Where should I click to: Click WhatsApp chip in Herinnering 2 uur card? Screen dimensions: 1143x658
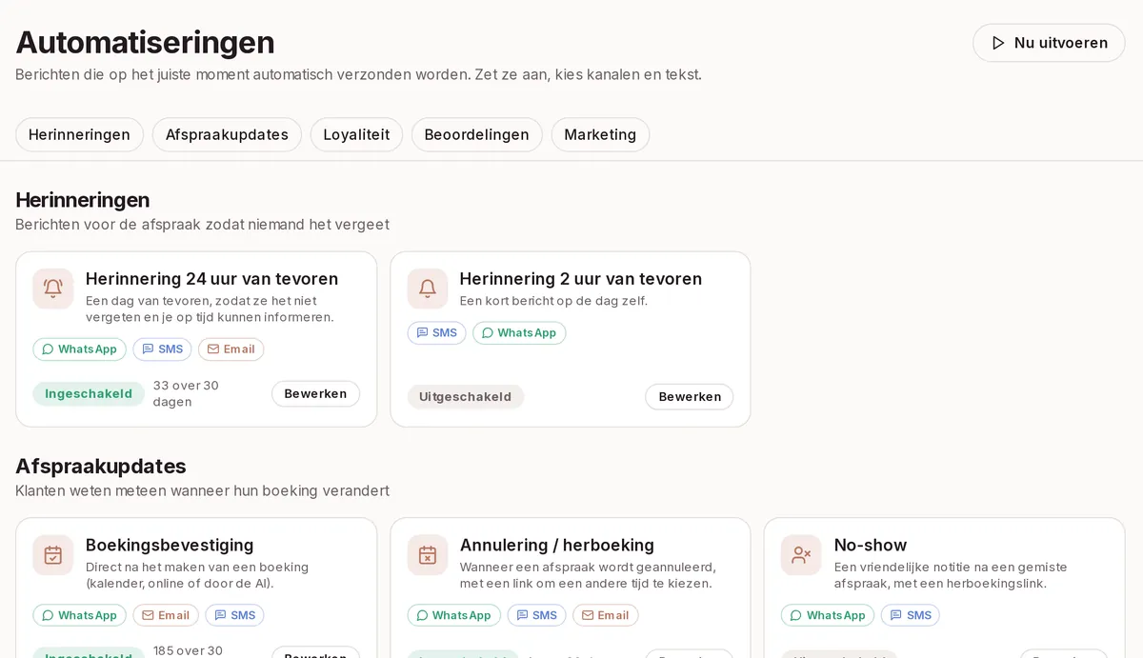(x=519, y=333)
